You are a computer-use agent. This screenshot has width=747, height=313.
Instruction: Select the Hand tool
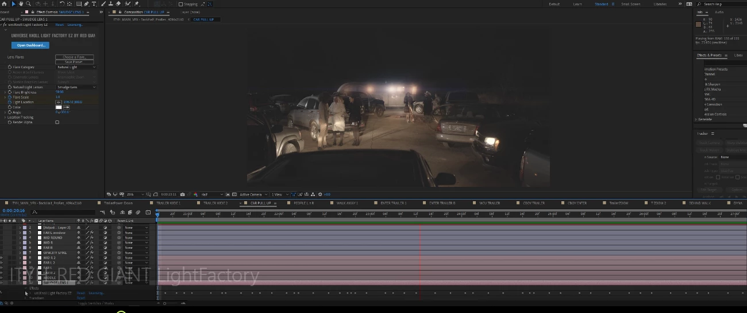pos(21,3)
